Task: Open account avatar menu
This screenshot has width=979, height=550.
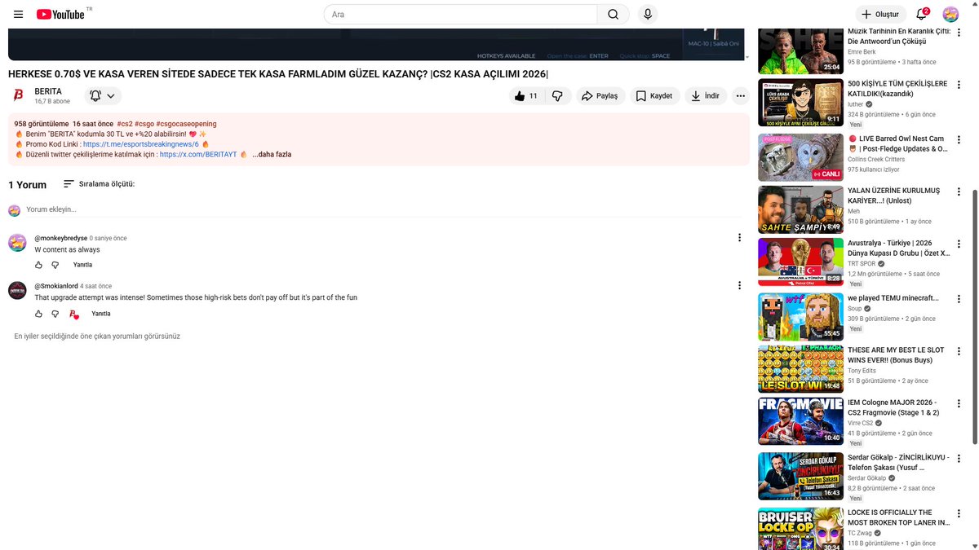Action: (x=950, y=14)
